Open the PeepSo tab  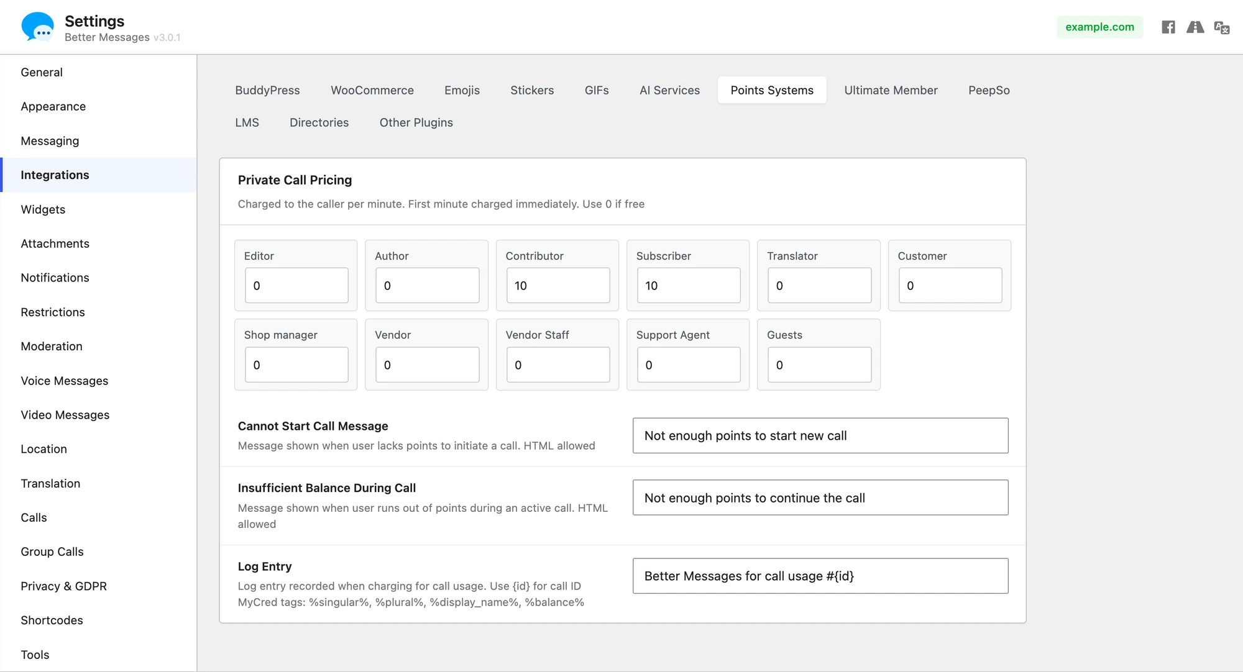click(x=989, y=90)
